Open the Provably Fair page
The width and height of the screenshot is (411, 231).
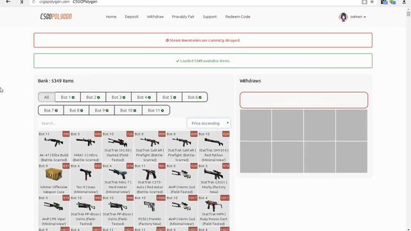pyautogui.click(x=183, y=17)
